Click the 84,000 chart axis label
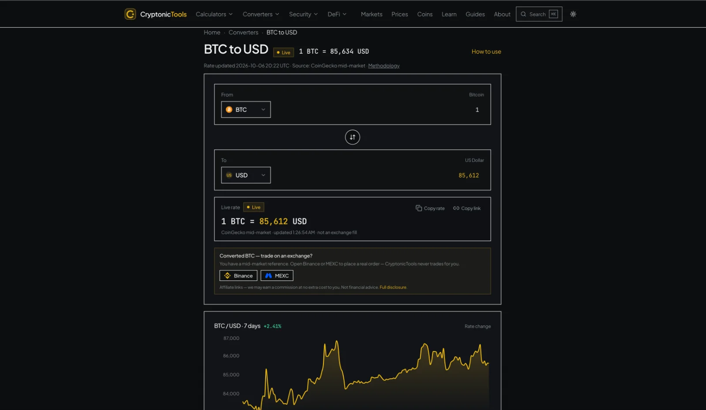This screenshot has height=410, width=706. [x=231, y=394]
